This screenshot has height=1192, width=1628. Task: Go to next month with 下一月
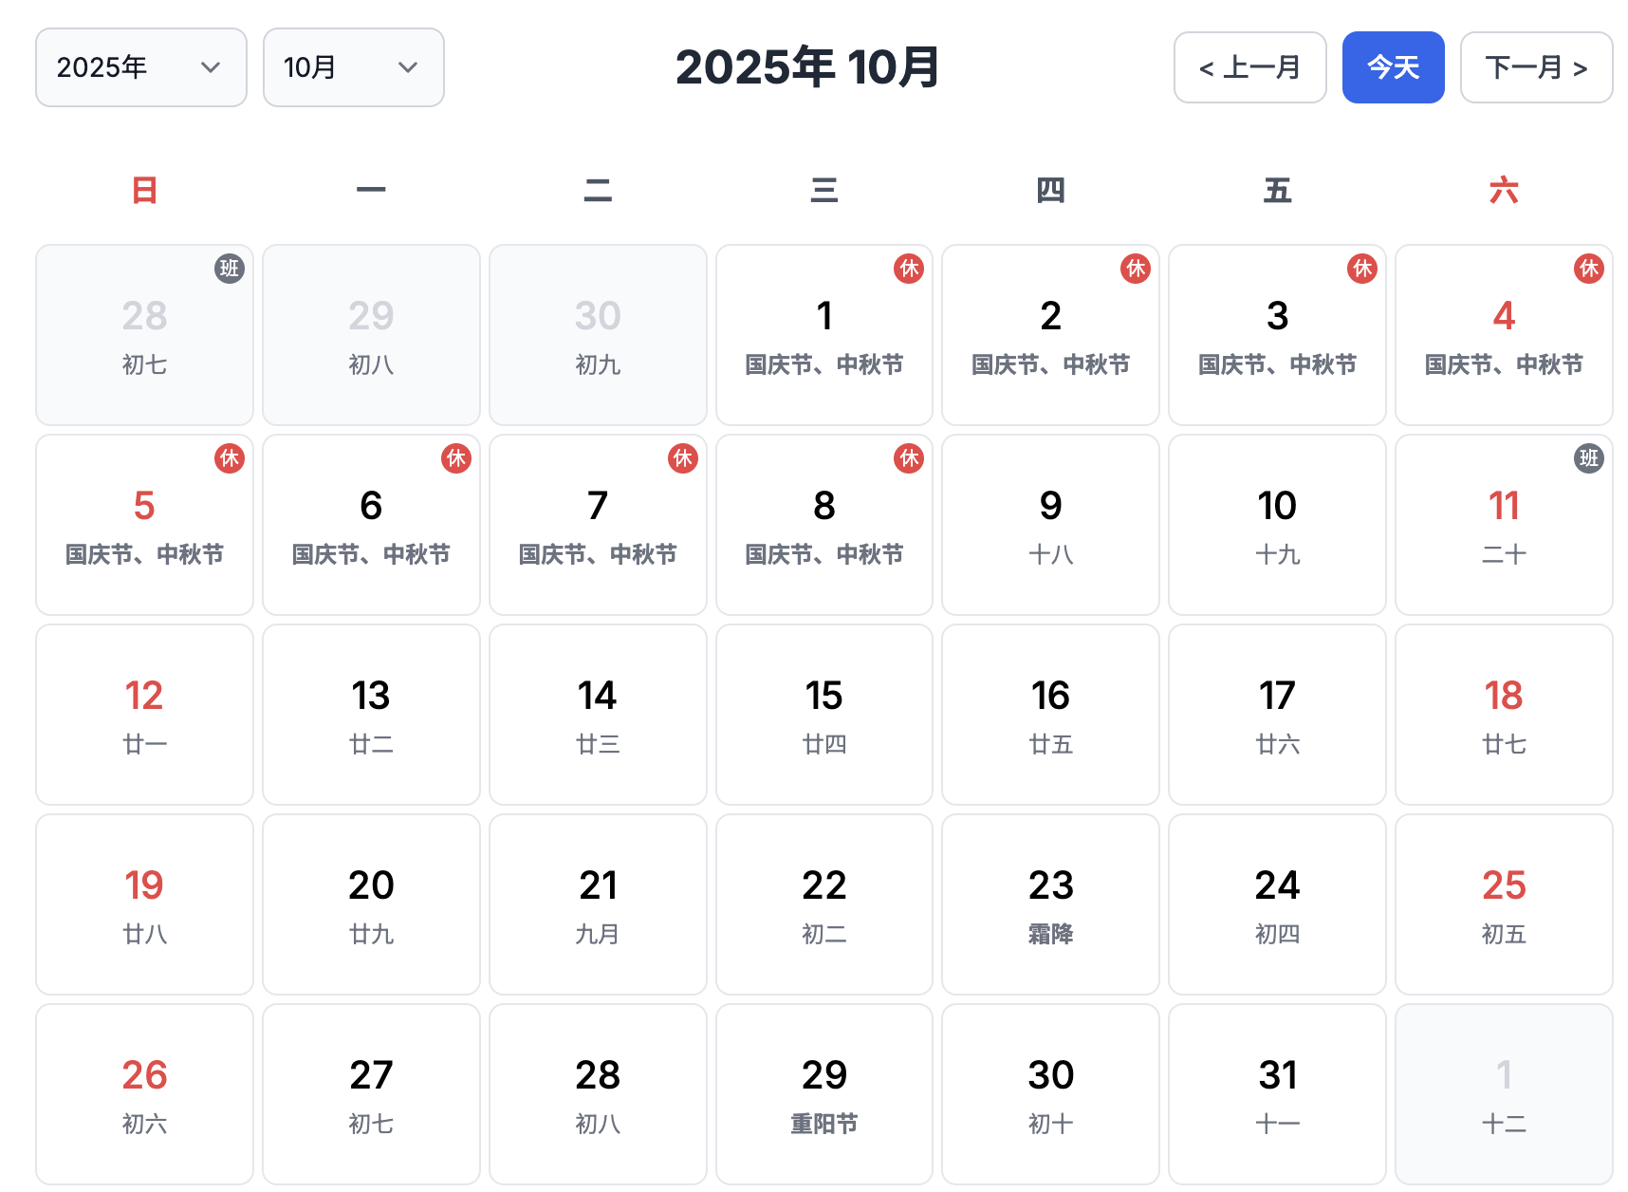(1536, 67)
